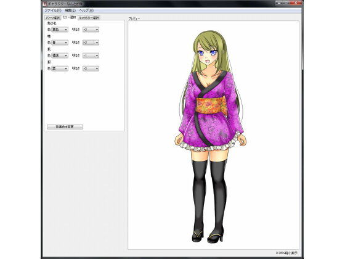Open the clothes brightness dropdown

coord(91,68)
